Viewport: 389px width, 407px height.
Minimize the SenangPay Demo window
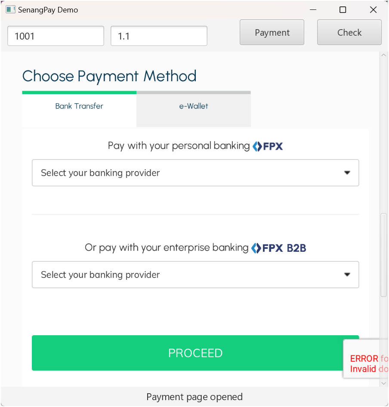313,9
